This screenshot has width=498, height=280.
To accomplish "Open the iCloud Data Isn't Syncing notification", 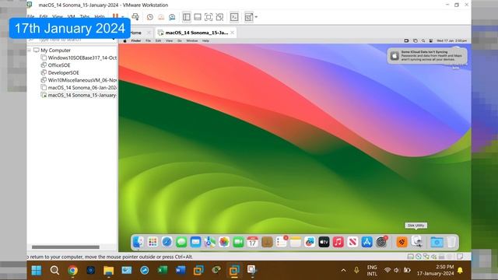I will pyautogui.click(x=427, y=55).
